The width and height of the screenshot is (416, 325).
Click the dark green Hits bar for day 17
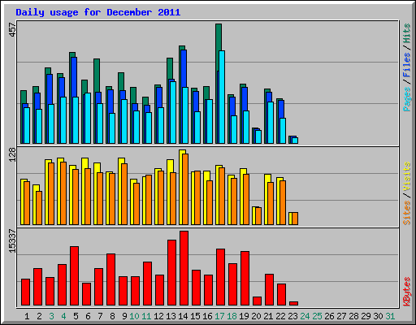[x=219, y=47]
